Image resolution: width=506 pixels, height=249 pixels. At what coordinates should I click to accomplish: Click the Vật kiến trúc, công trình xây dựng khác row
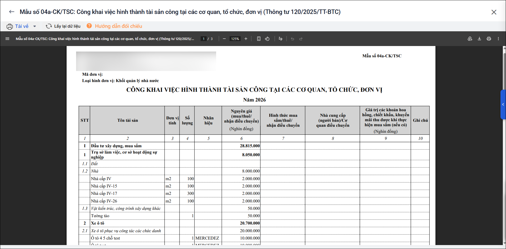tap(254, 208)
